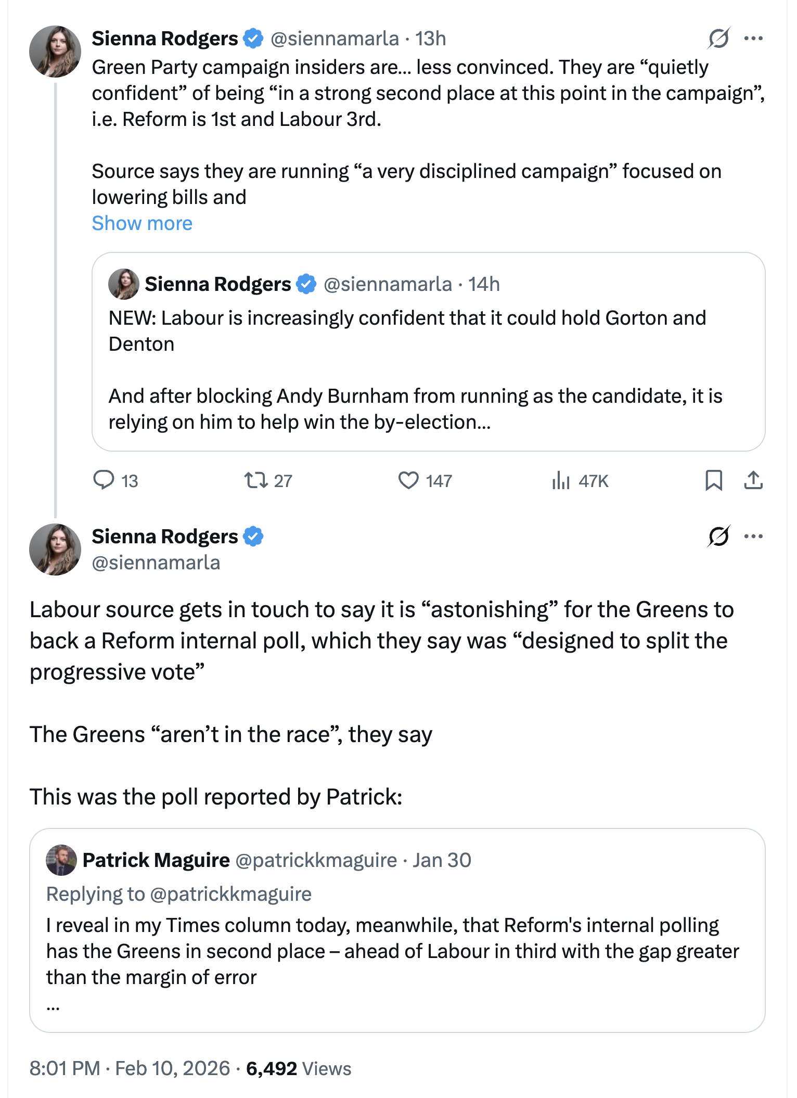Click the 8:01 PM Feb 10, 2026 timestamp
Screen dimensions: 797x1098
pyautogui.click(x=130, y=1068)
